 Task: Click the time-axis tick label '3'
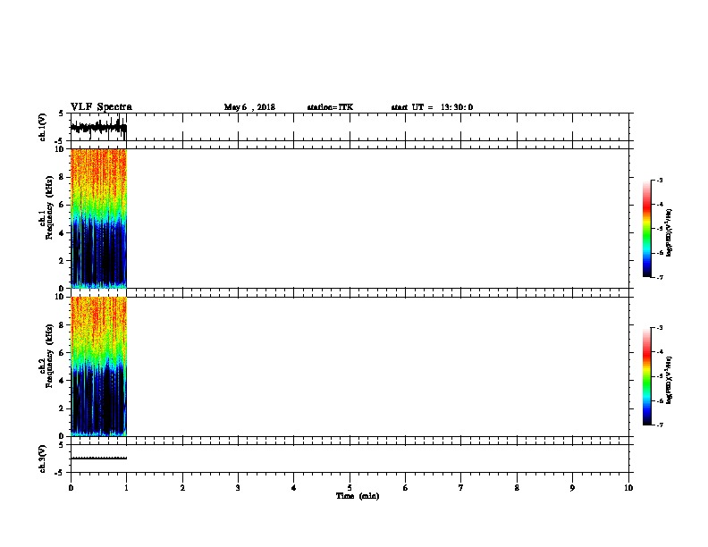[238, 487]
